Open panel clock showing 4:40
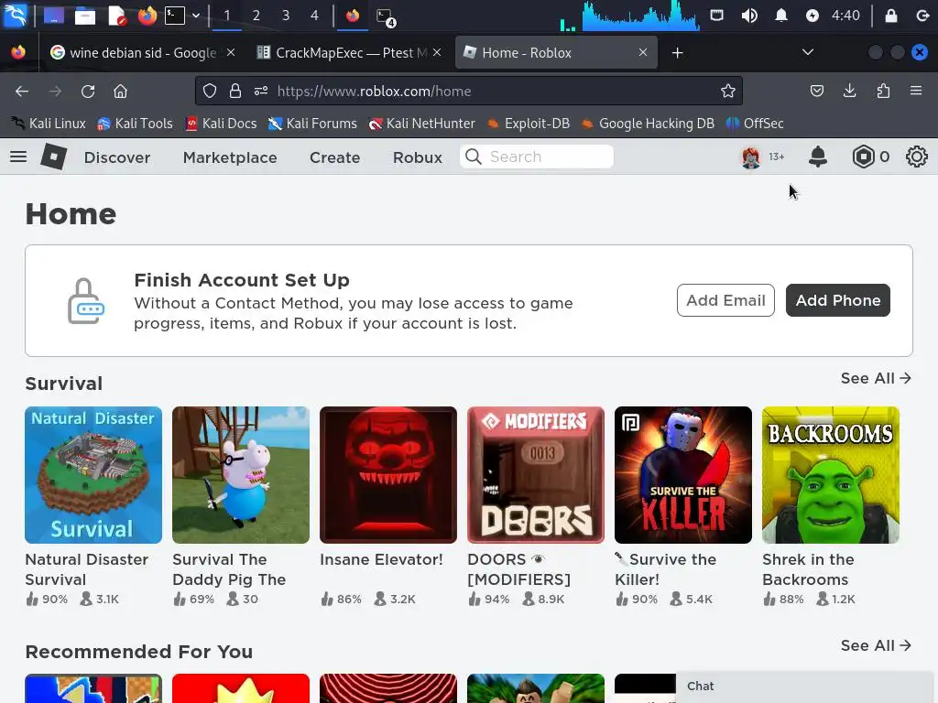The width and height of the screenshot is (938, 703). (845, 15)
